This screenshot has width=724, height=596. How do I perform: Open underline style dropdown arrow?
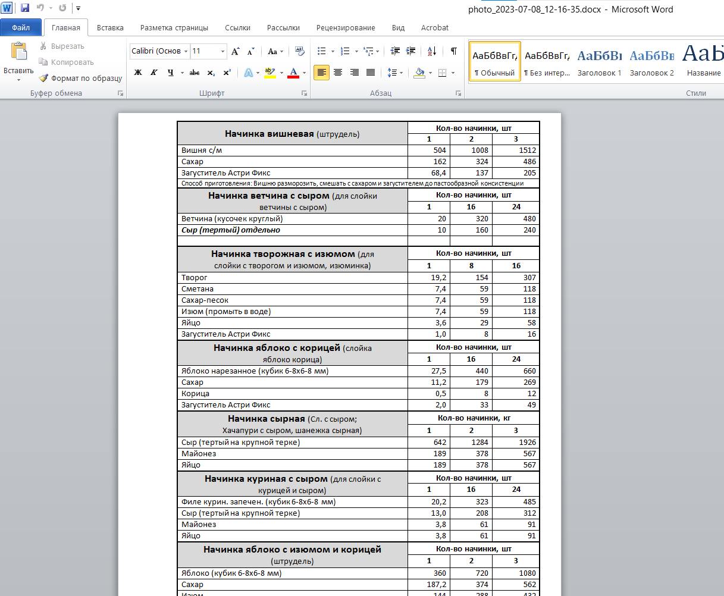point(182,73)
